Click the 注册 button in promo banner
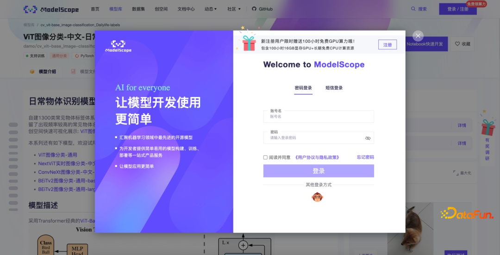Viewport: 500px width, 255px height. (387, 45)
